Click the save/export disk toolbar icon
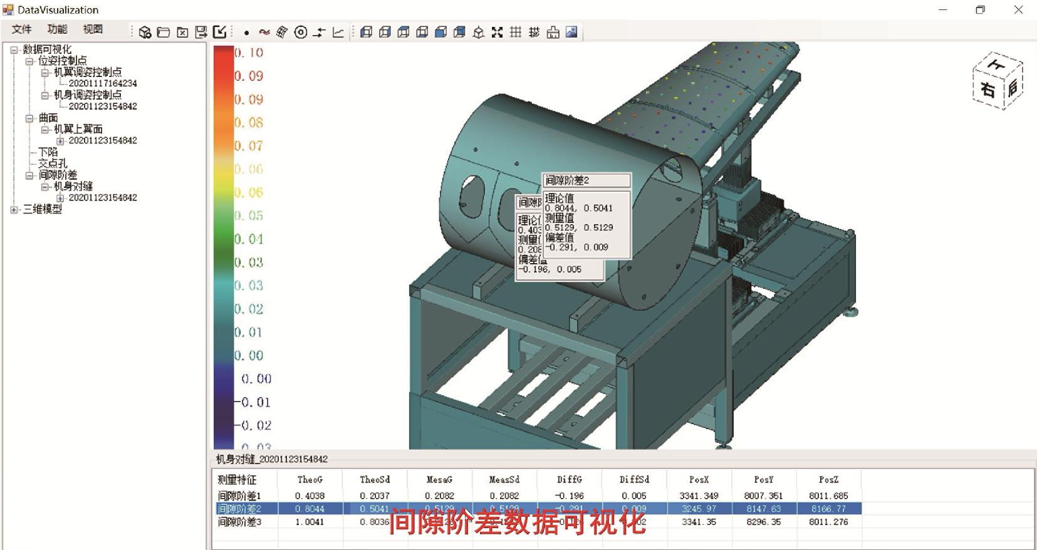The width and height of the screenshot is (1037, 550). [201, 32]
